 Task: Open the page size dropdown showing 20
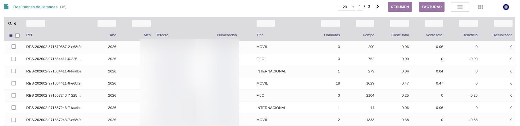pyautogui.click(x=347, y=7)
